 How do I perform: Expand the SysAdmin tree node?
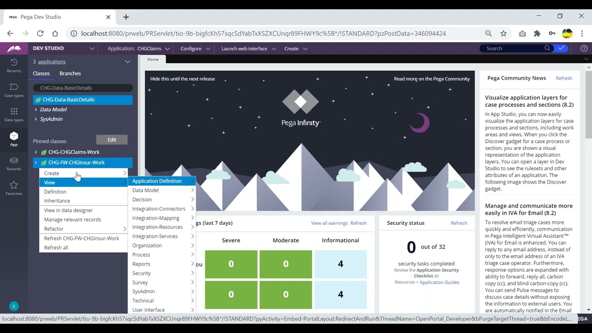36,119
